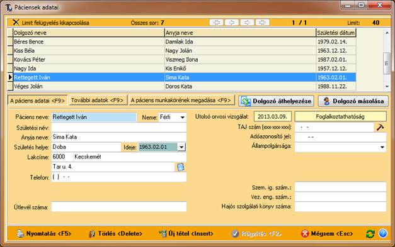The height and width of the screenshot is (247, 395).
Task: Click the TAJ szám input field
Action: 335,127
